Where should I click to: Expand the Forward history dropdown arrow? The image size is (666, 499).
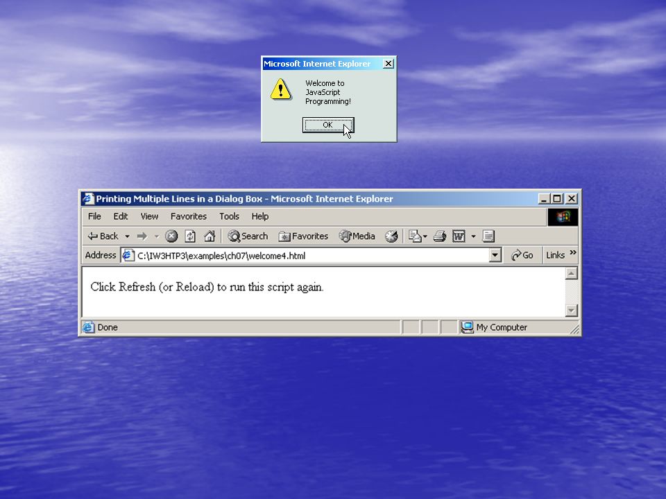coord(156,236)
